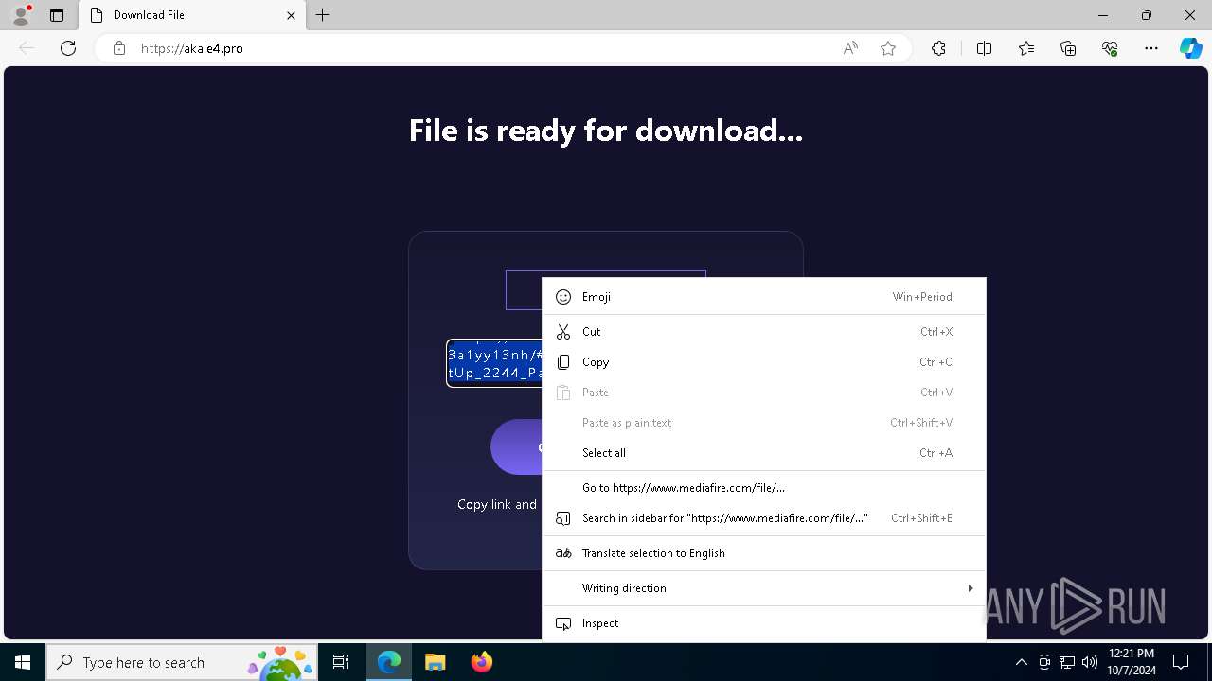1212x681 pixels.
Task: Open network status tray icon
Action: coord(1067,662)
